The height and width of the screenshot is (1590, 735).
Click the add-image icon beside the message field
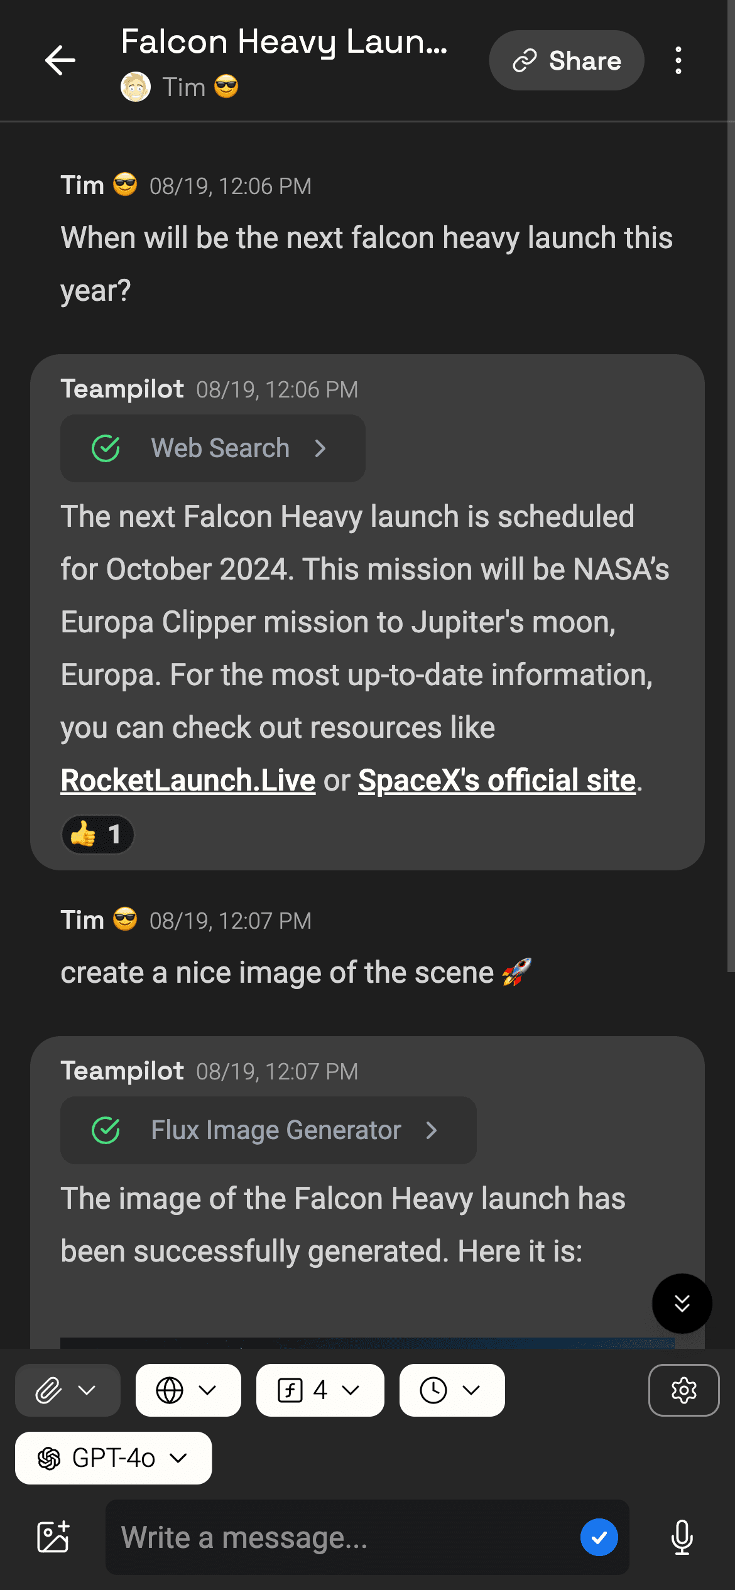53,1537
